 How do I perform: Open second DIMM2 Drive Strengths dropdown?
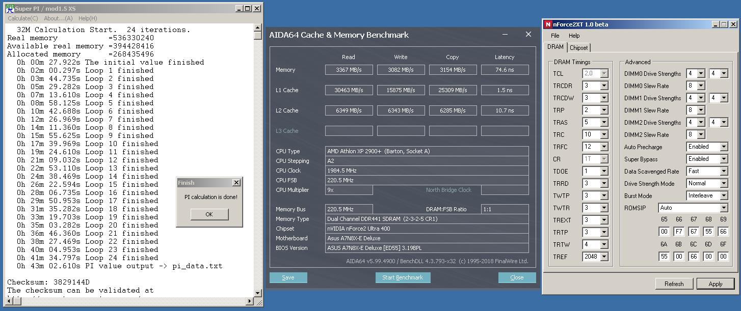click(x=724, y=122)
